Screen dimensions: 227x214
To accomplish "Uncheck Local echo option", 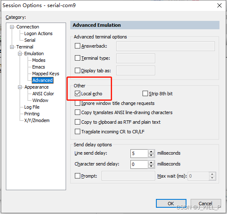I will click(77, 94).
